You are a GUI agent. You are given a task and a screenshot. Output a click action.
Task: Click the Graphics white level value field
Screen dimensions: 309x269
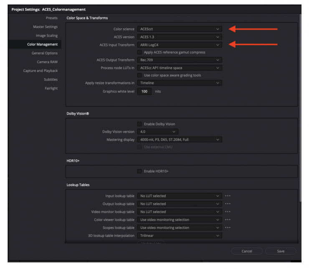point(144,91)
